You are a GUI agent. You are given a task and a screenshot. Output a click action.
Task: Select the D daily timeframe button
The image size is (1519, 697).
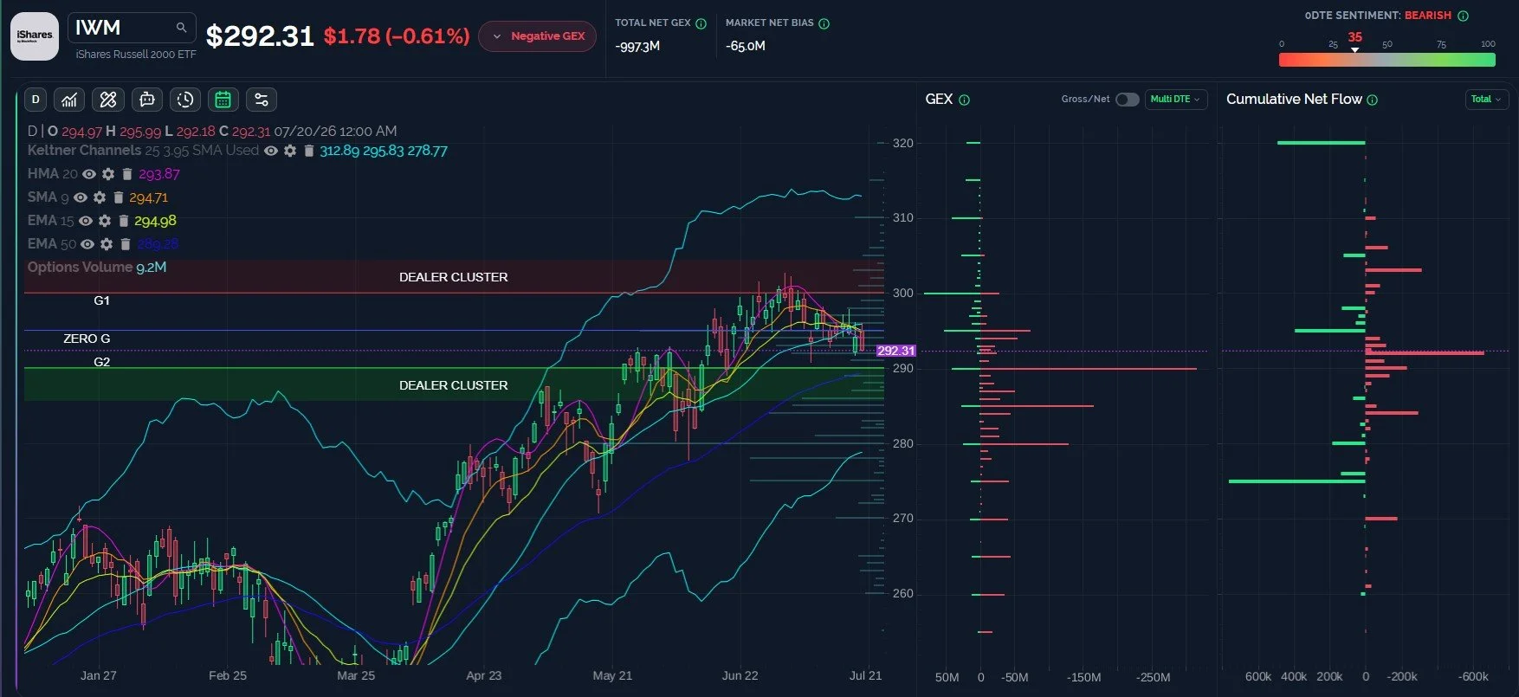36,100
